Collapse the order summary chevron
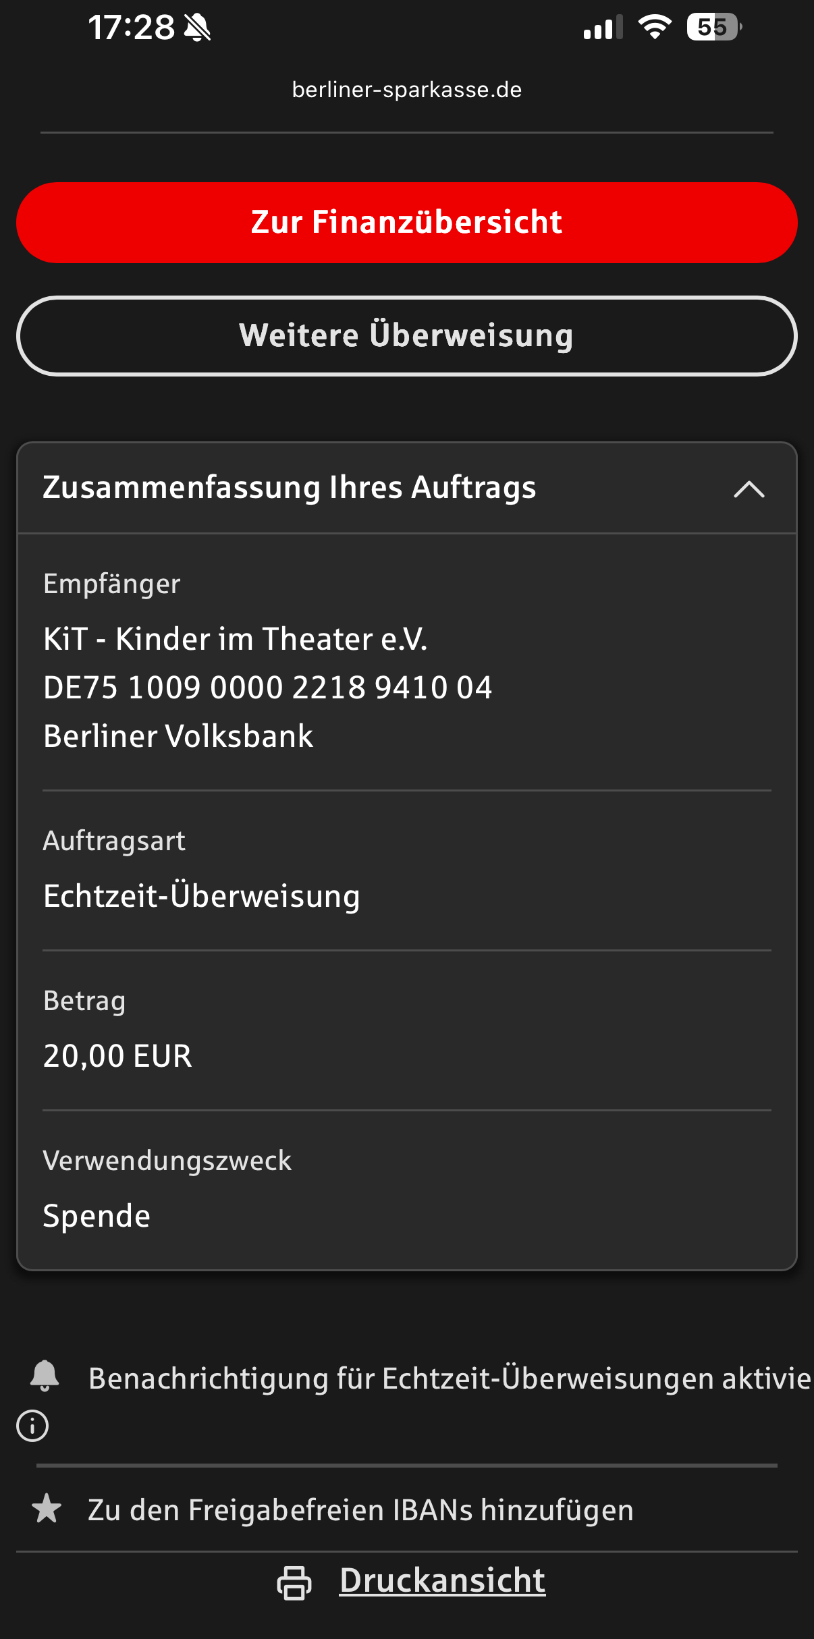 coord(749,489)
